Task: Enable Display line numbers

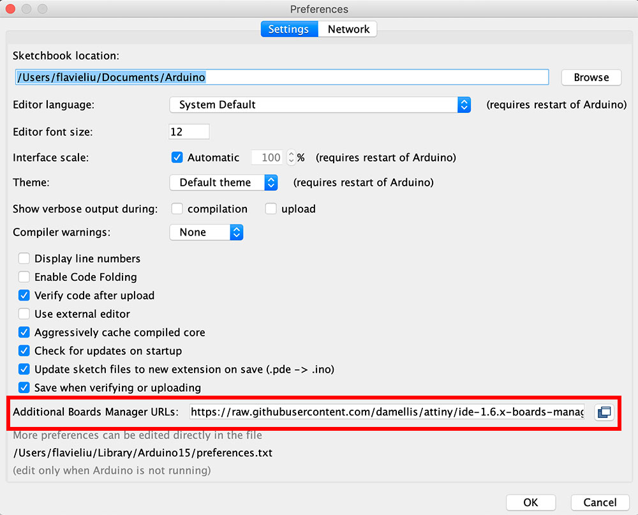Action: [x=24, y=258]
